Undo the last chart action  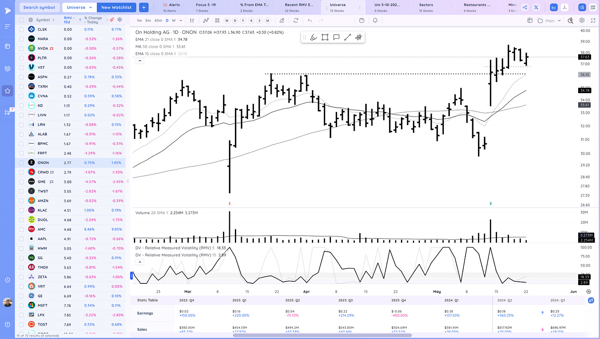click(x=309, y=21)
